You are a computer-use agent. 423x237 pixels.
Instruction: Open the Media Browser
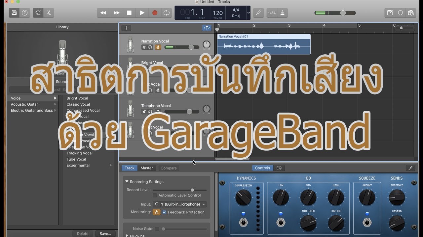point(411,13)
